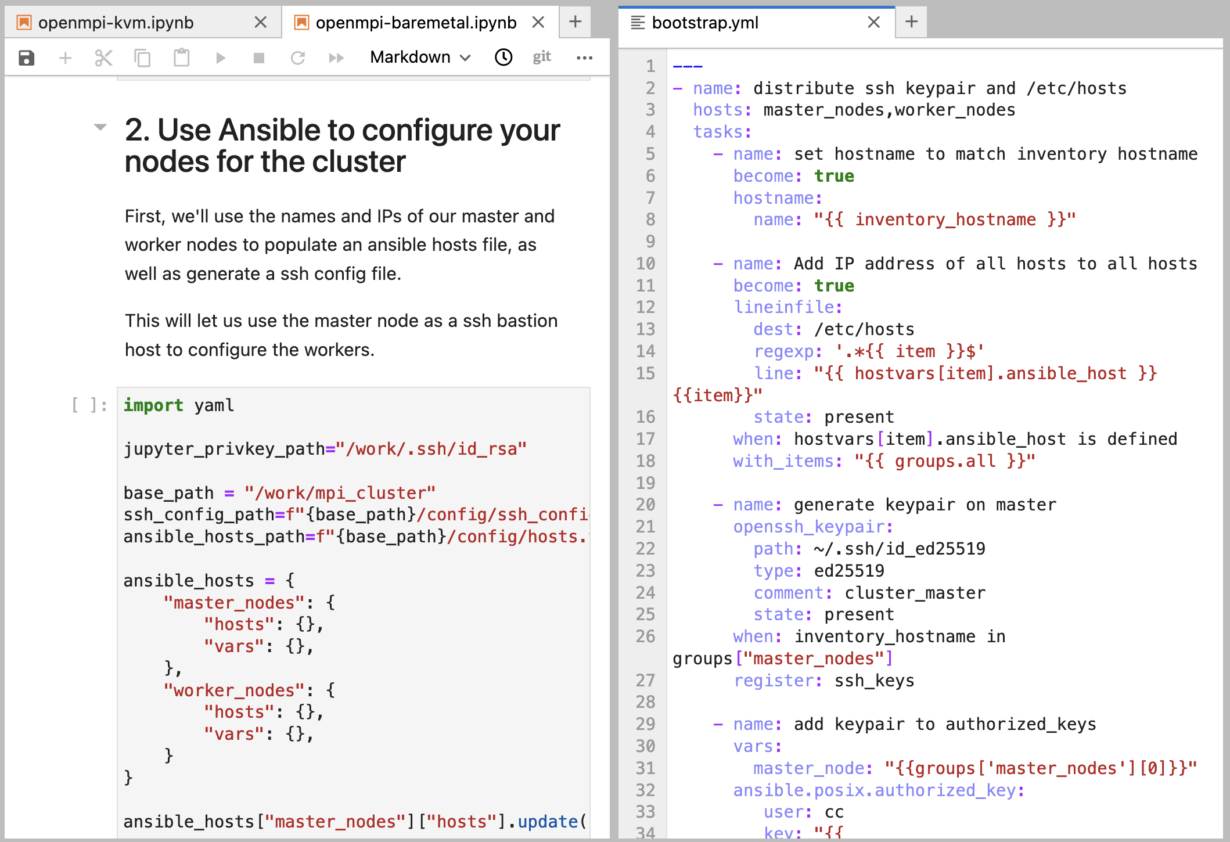Save the notebook with the floppy disk icon
Screen dimensions: 1230x842
click(27, 57)
